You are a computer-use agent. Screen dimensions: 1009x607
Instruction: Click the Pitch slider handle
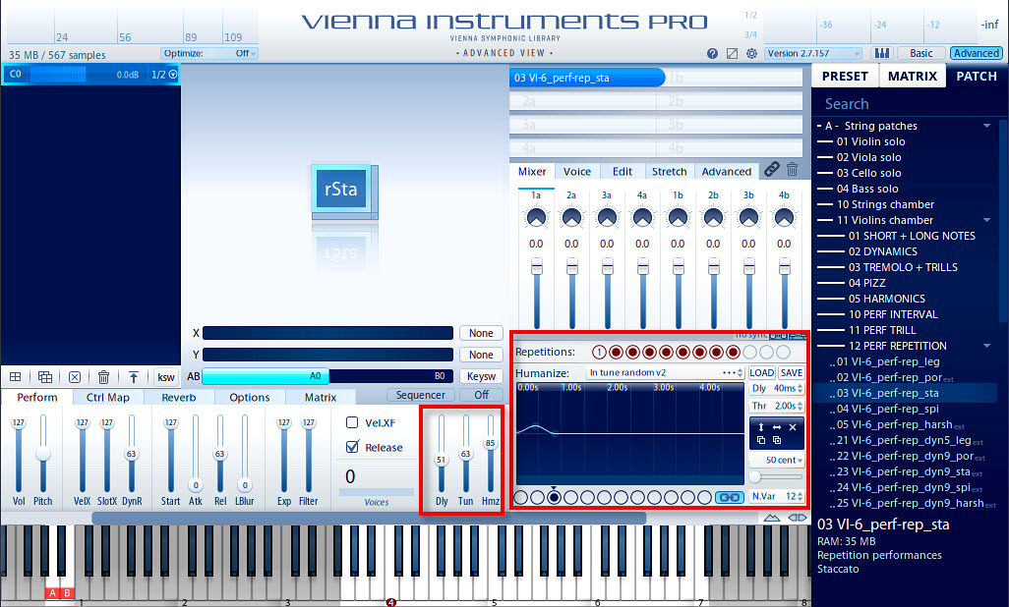click(x=43, y=454)
